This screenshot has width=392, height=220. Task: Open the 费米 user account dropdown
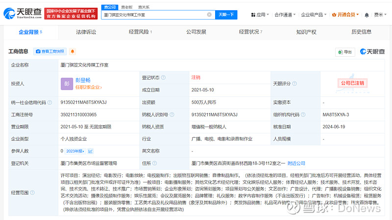point(380,15)
